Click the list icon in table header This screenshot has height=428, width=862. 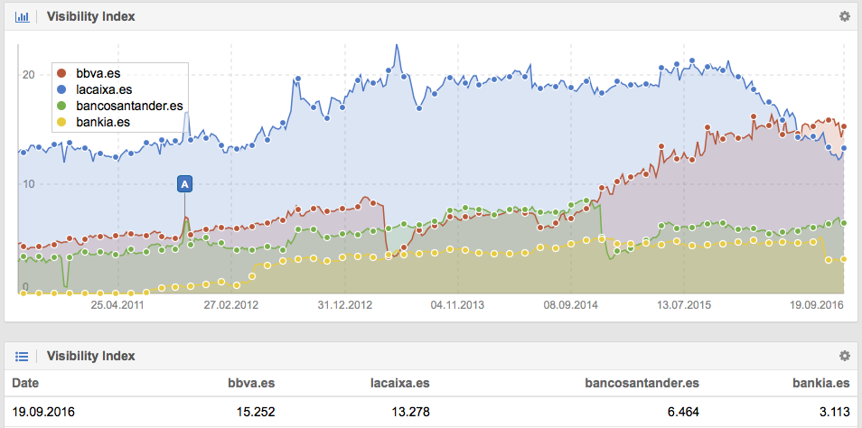click(x=23, y=357)
